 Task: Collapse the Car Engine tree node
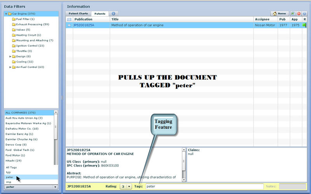[7, 14]
